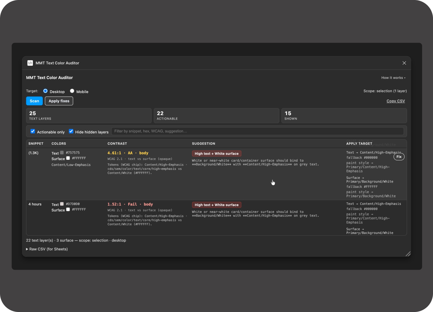Click the 25 Text Layers stat card
This screenshot has width=433, height=312.
pos(89,116)
